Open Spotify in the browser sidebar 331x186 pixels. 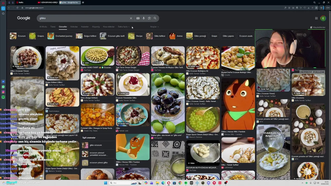point(3,97)
